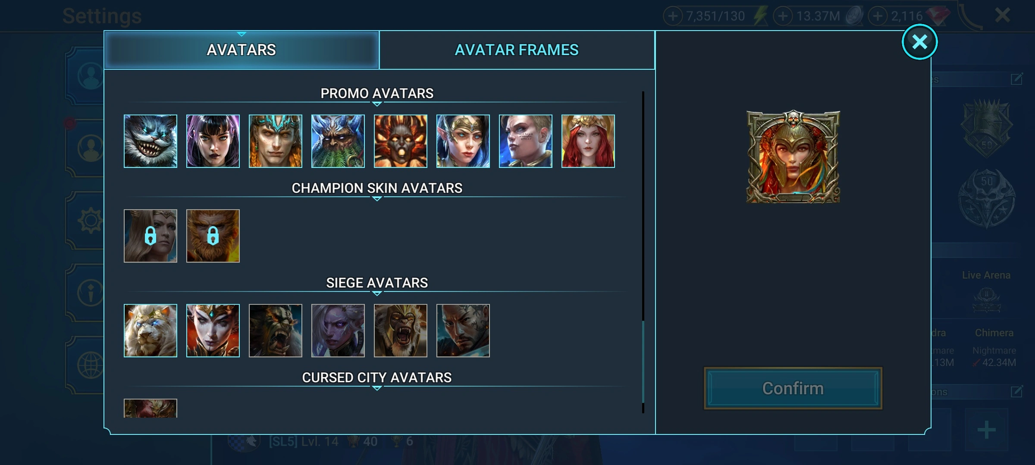Close the avatar selection dialog
The width and height of the screenshot is (1035, 465).
pyautogui.click(x=920, y=42)
